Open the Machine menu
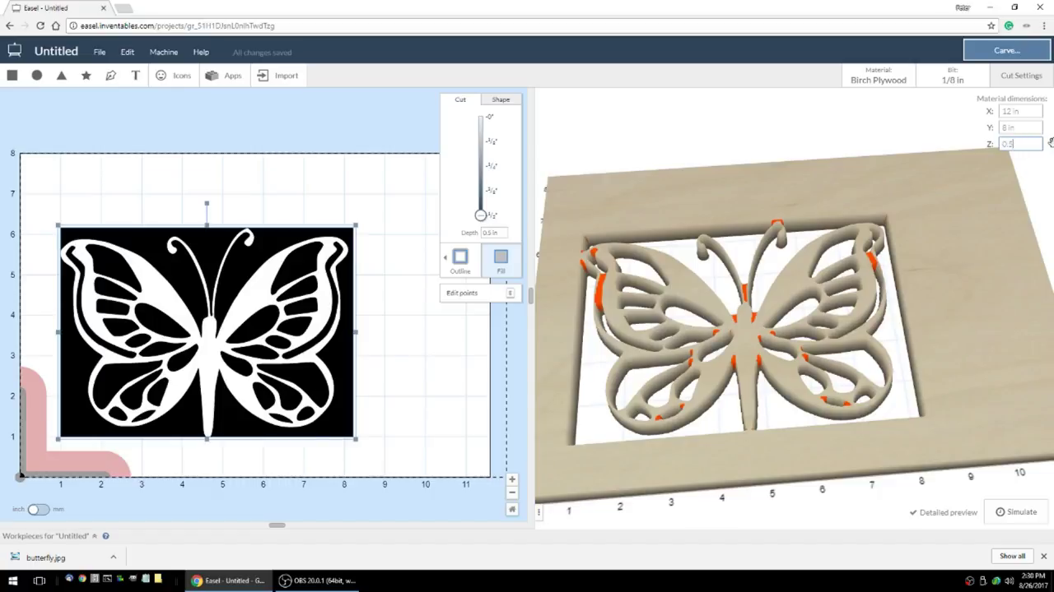 pos(164,53)
